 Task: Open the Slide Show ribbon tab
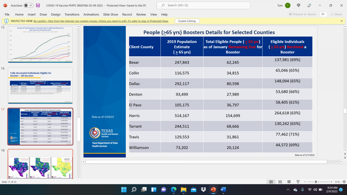[110, 14]
